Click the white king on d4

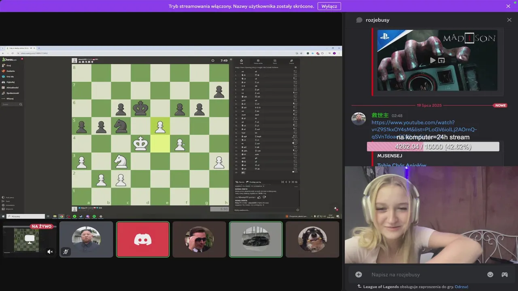pos(140,144)
